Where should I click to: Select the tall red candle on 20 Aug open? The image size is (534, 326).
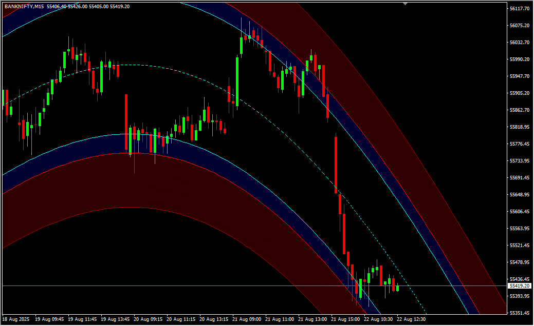[126, 123]
